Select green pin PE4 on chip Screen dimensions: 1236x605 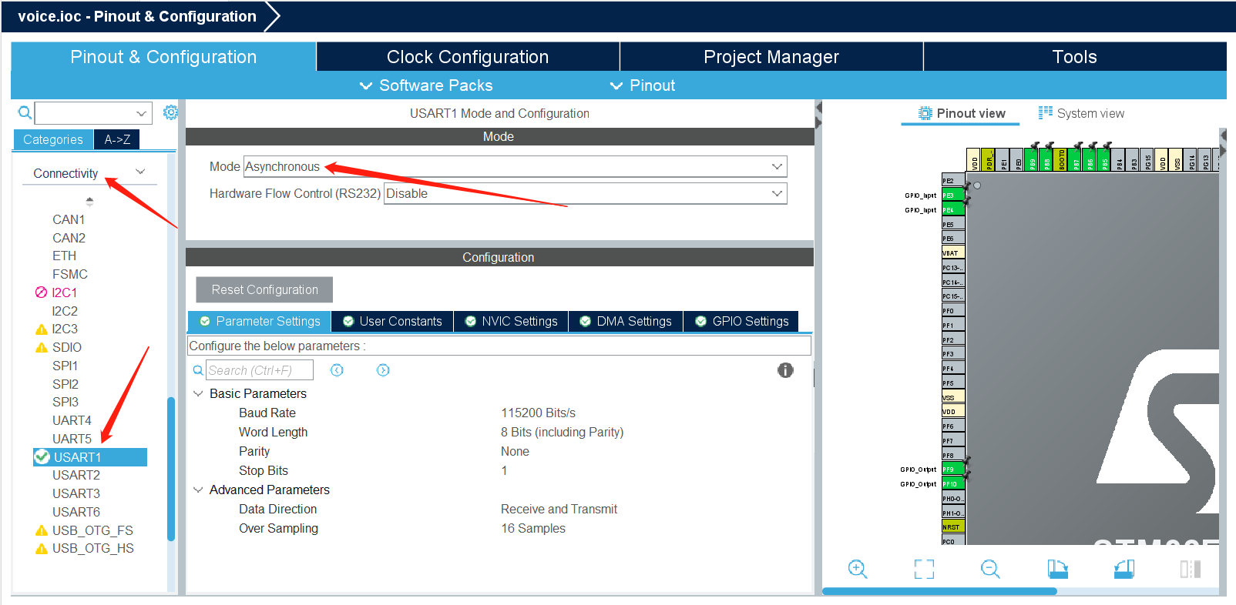pos(953,209)
